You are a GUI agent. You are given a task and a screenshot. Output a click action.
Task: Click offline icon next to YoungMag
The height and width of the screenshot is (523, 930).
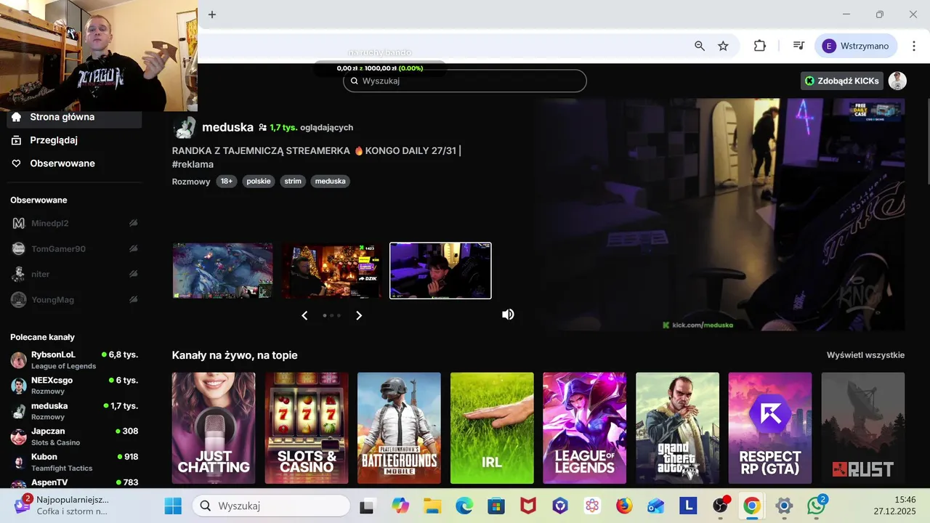[133, 299]
